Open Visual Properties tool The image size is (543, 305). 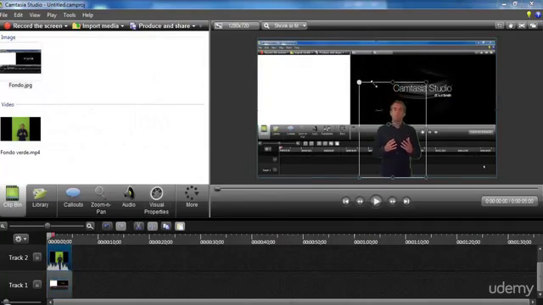pos(156,200)
